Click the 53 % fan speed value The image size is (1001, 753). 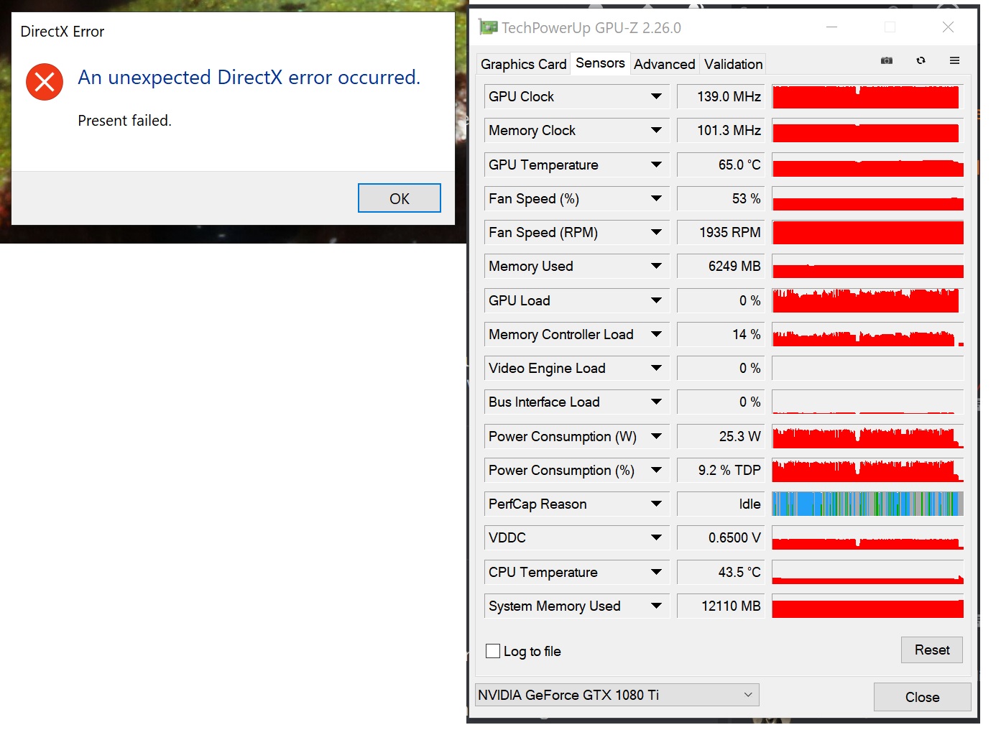click(x=721, y=198)
